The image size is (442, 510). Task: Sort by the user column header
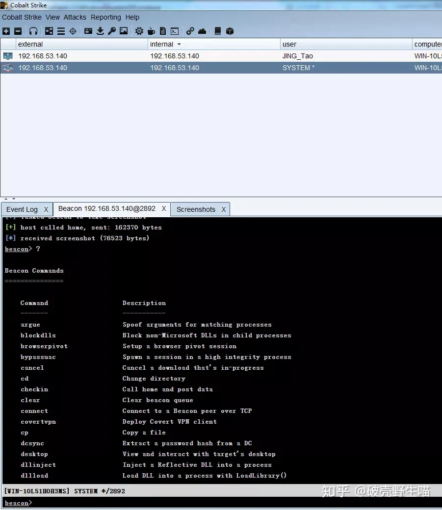click(346, 44)
